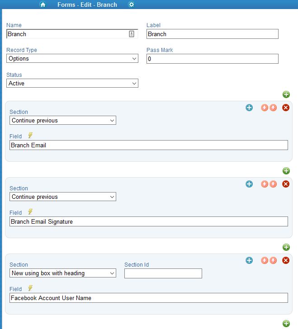Click the empty Section Id field
This screenshot has height=329, width=298.
(163, 273)
